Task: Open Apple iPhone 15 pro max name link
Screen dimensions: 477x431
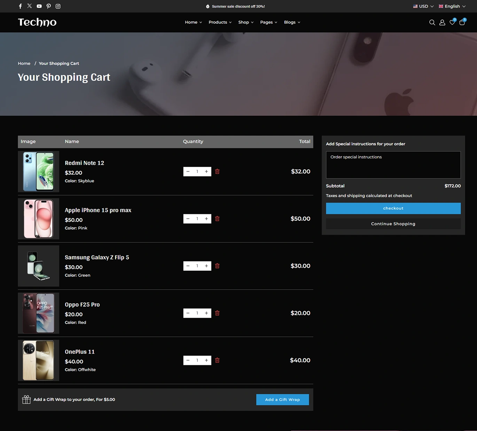Action: point(98,210)
